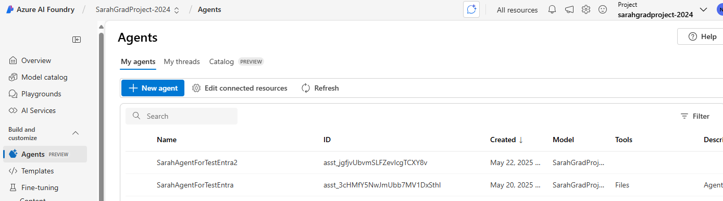Viewport: 723px width, 201px height.
Task: Click the Agents icon in sidebar
Action: click(14, 154)
